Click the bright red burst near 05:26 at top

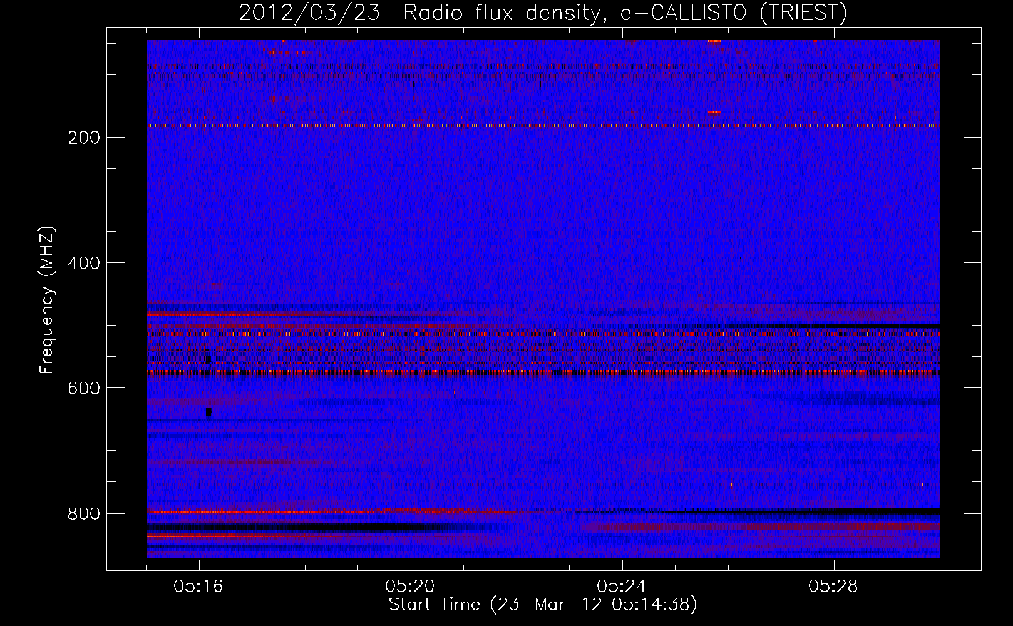(714, 41)
